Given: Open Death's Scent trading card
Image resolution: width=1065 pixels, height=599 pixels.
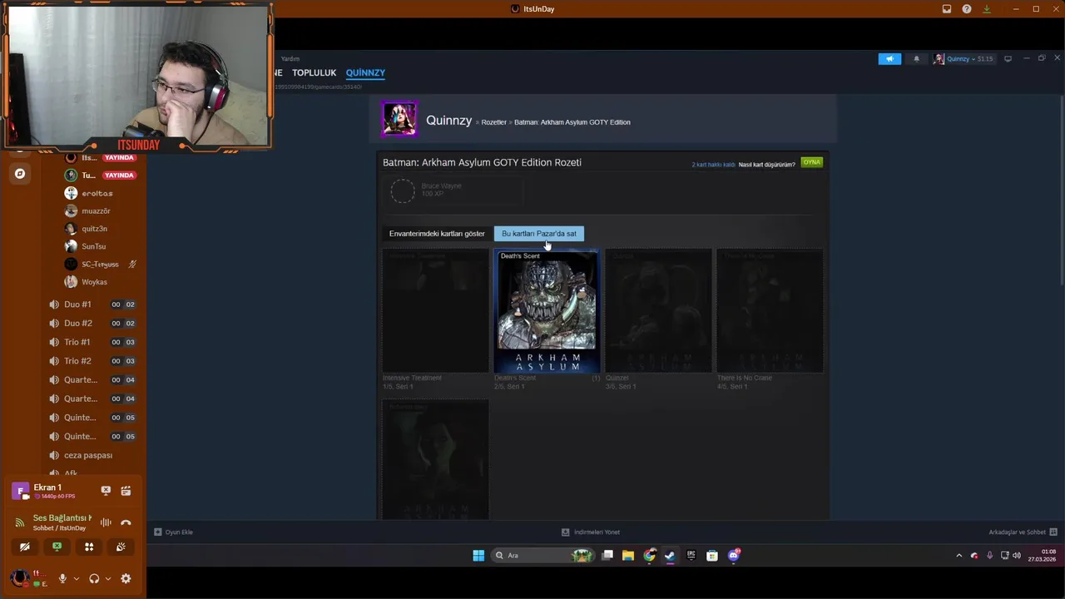Looking at the screenshot, I should (547, 311).
